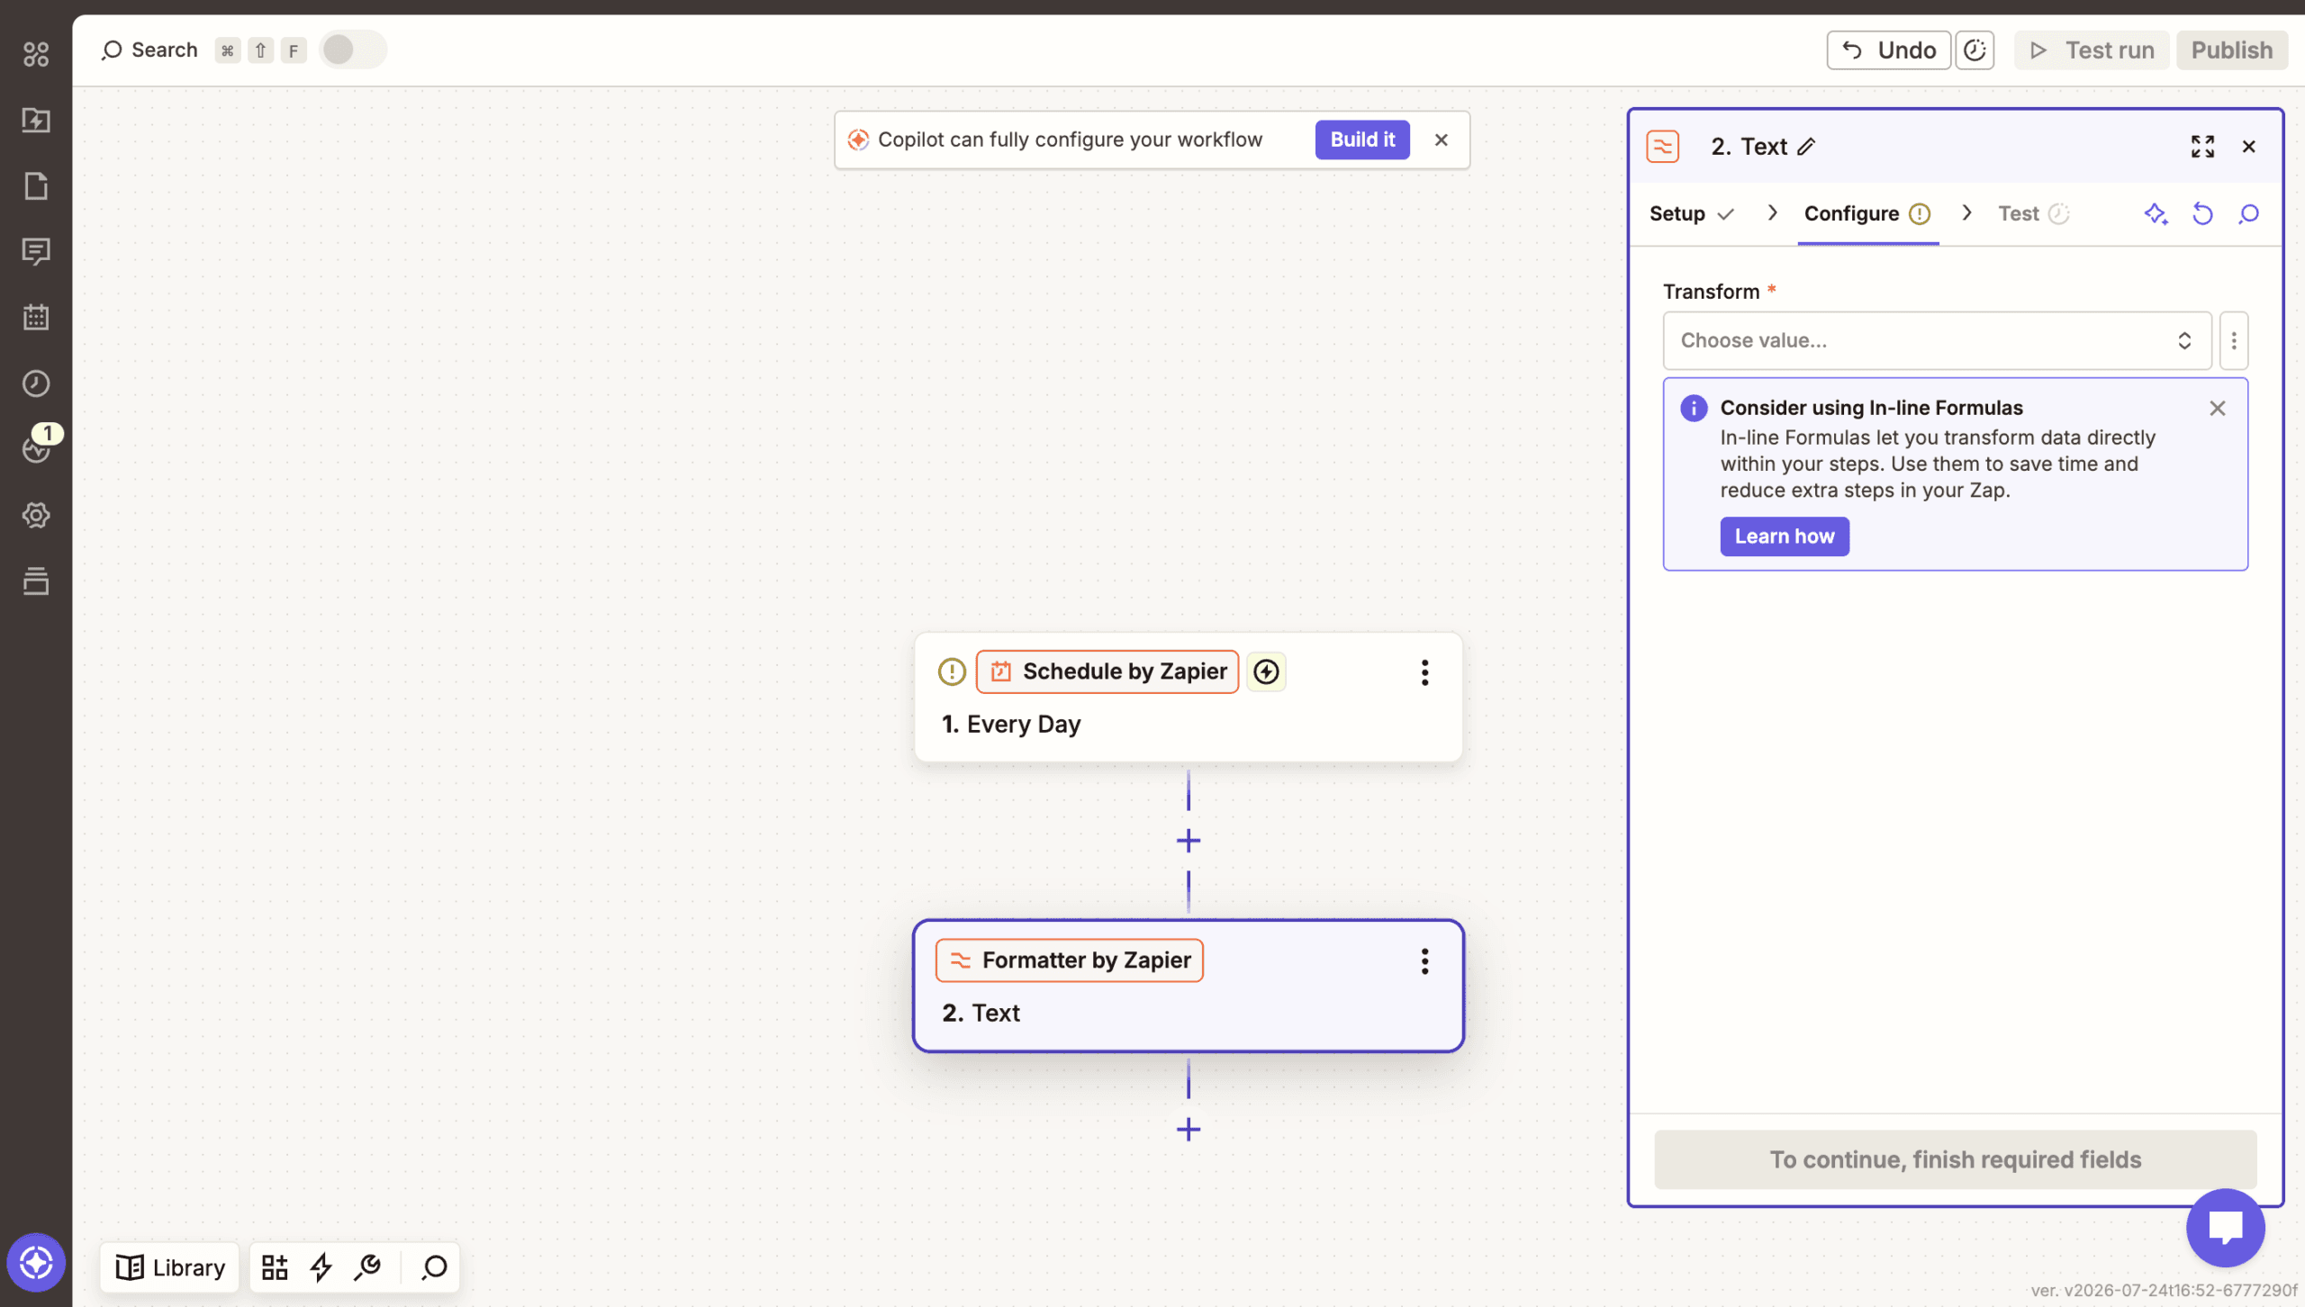
Task: Open the calendar icon in sidebar
Action: [36, 317]
